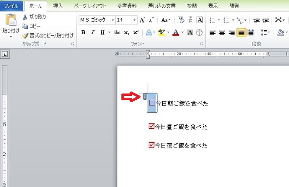Click the Text Effects glowing A icon

pos(149,33)
